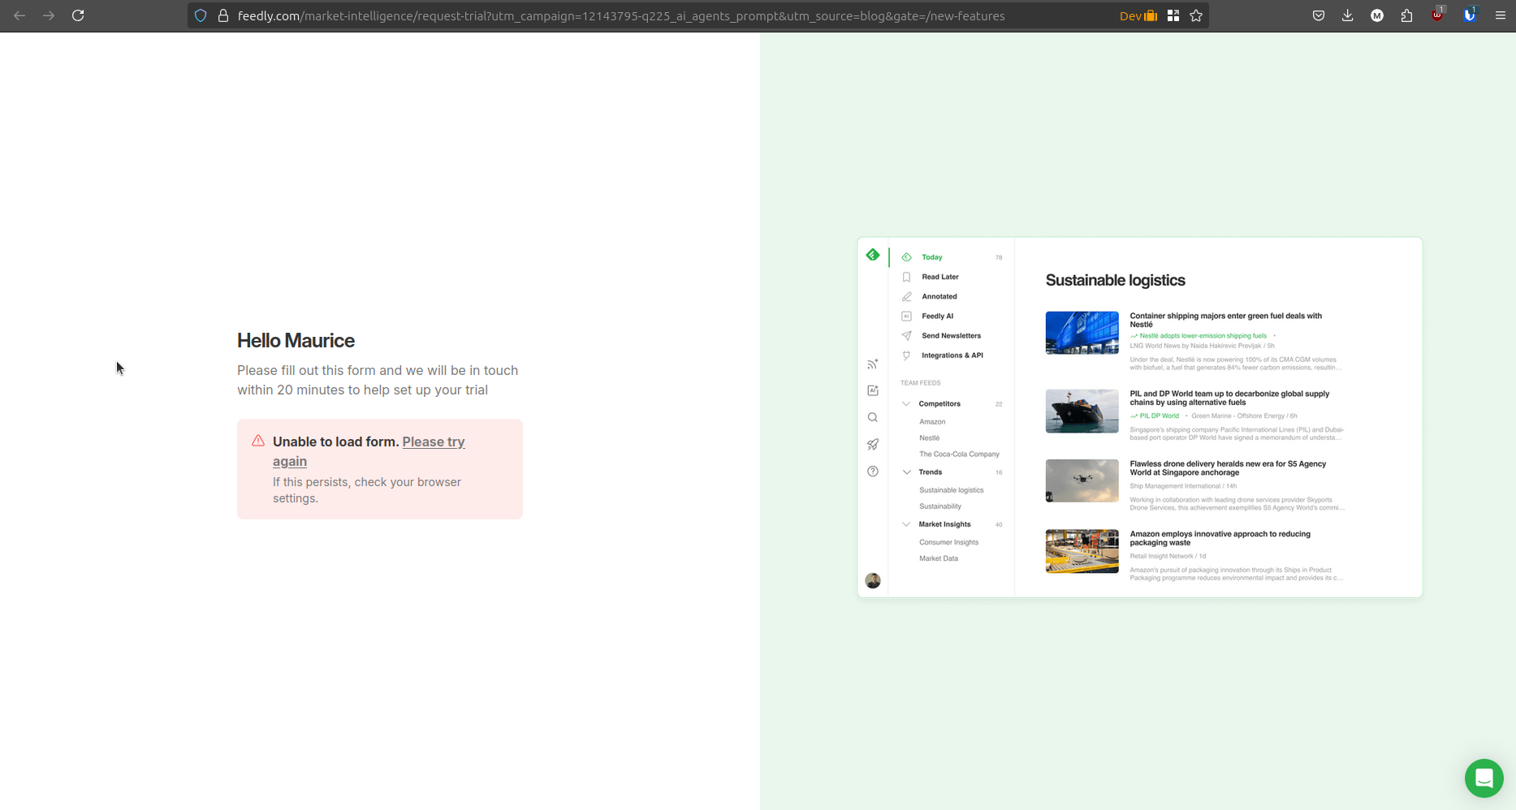Image resolution: width=1516 pixels, height=810 pixels.
Task: Bookmark this page with the star icon
Action: point(1196,15)
